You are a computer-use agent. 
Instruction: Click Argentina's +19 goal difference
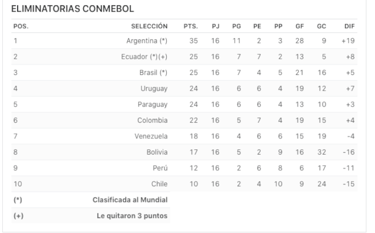coord(348,41)
